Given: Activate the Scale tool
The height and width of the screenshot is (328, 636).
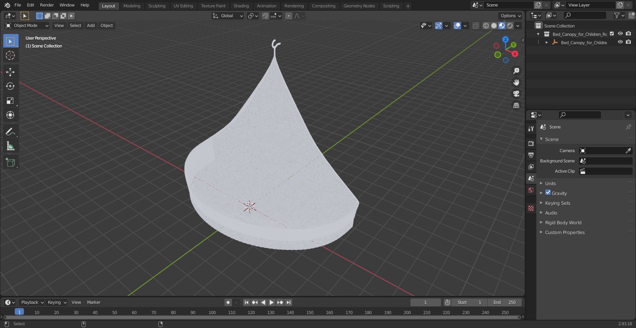Looking at the screenshot, I should [x=10, y=100].
